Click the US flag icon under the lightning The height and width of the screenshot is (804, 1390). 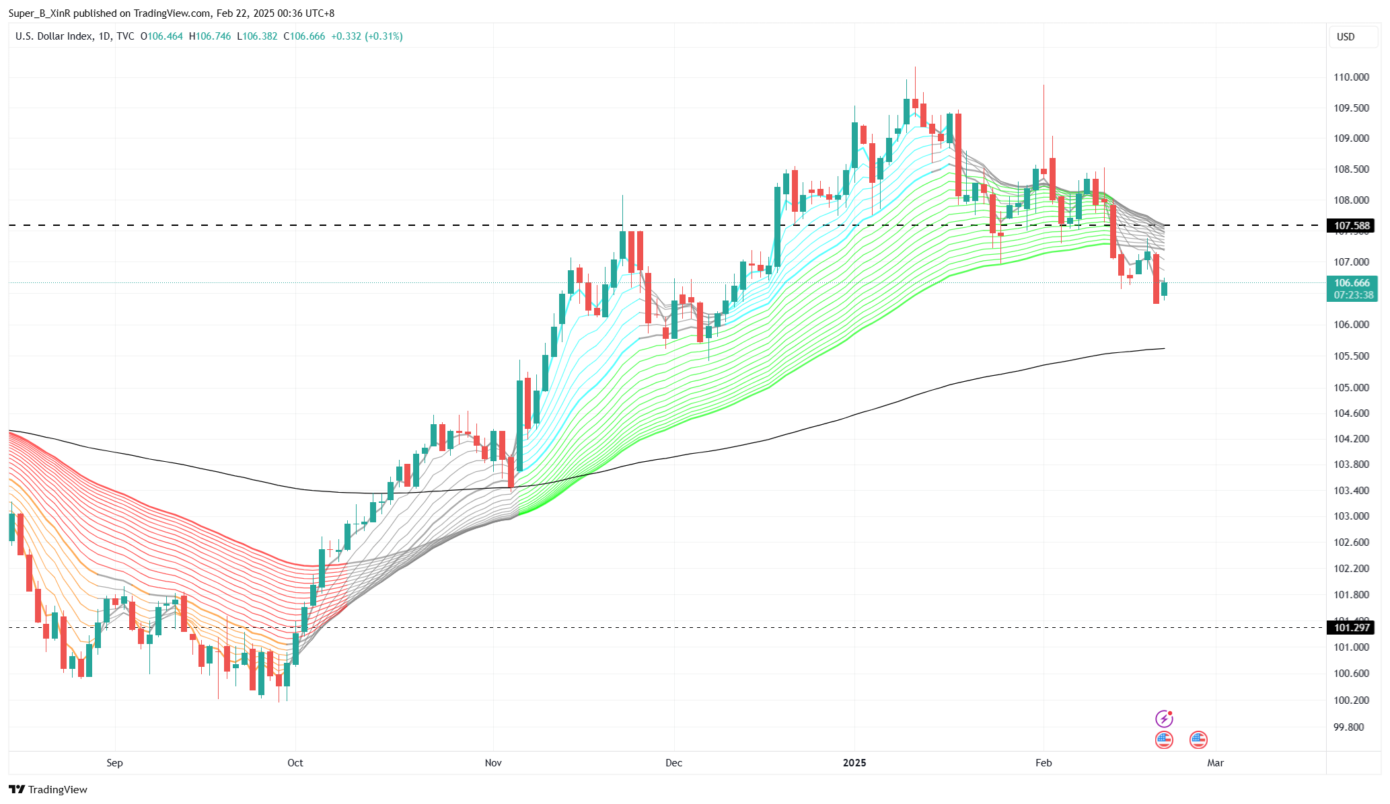tap(1164, 740)
